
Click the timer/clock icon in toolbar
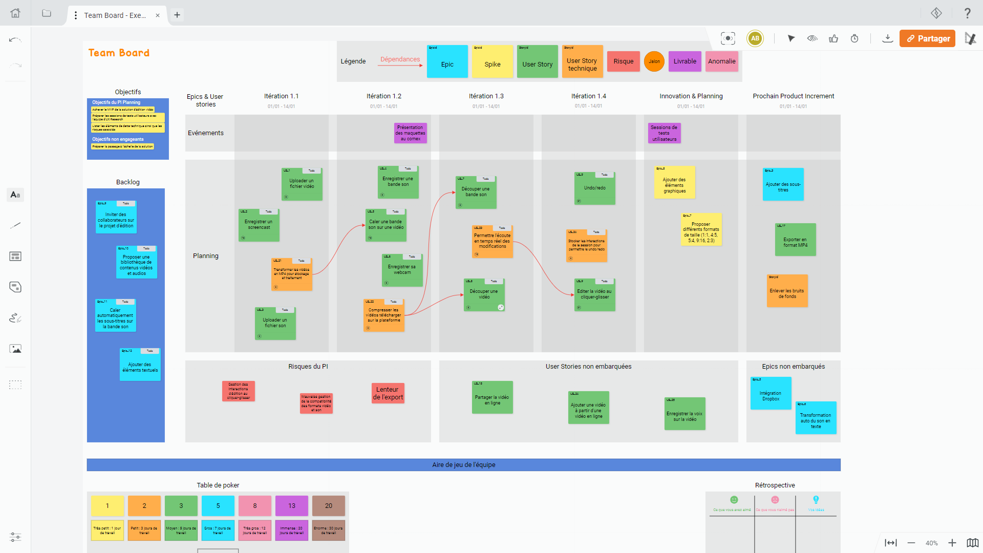point(854,38)
